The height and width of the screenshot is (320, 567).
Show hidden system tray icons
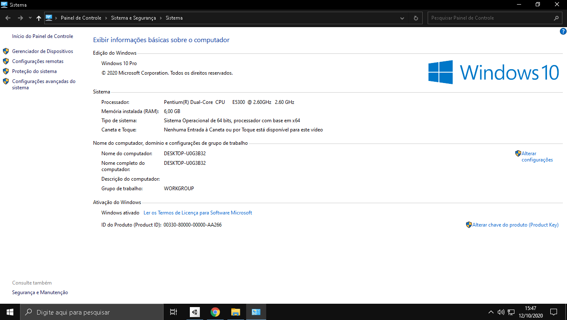pyautogui.click(x=491, y=312)
